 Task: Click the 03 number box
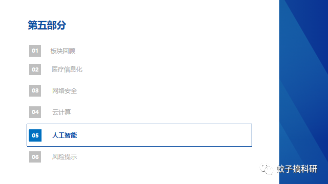pyautogui.click(x=35, y=90)
